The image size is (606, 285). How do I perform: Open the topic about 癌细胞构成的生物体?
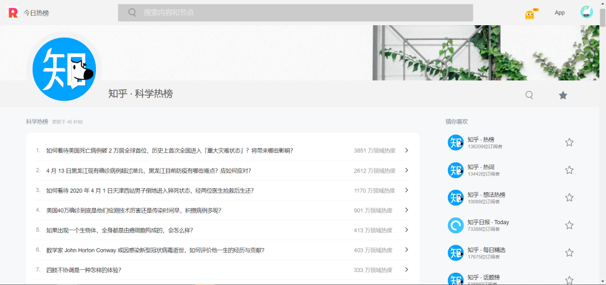point(120,230)
